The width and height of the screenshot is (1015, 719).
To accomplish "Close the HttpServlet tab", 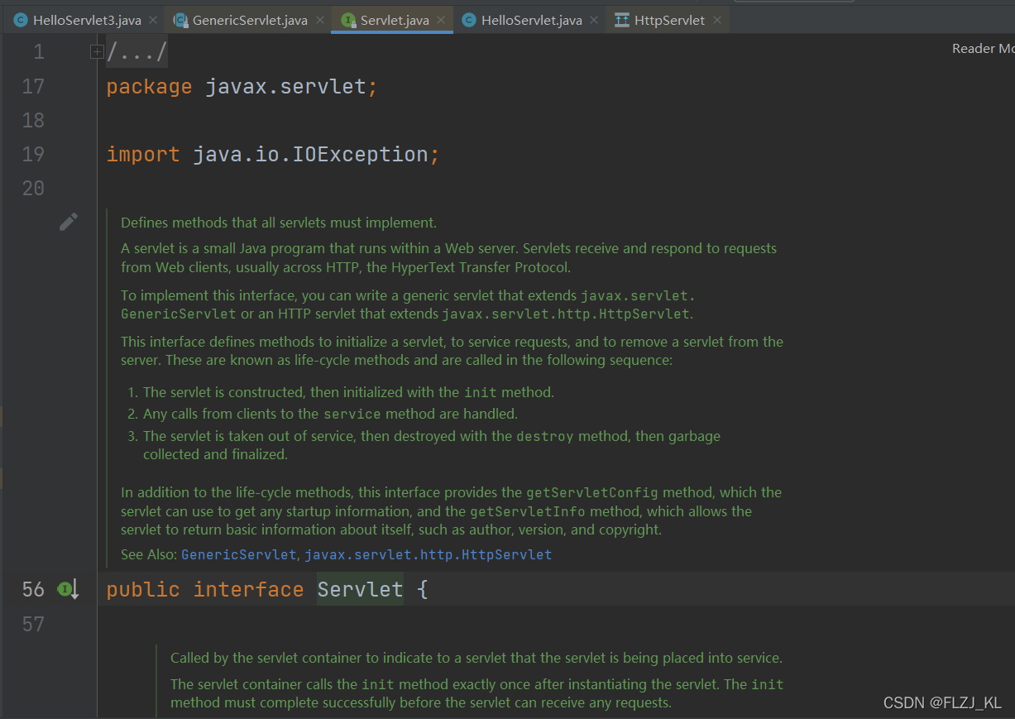I will (x=716, y=20).
